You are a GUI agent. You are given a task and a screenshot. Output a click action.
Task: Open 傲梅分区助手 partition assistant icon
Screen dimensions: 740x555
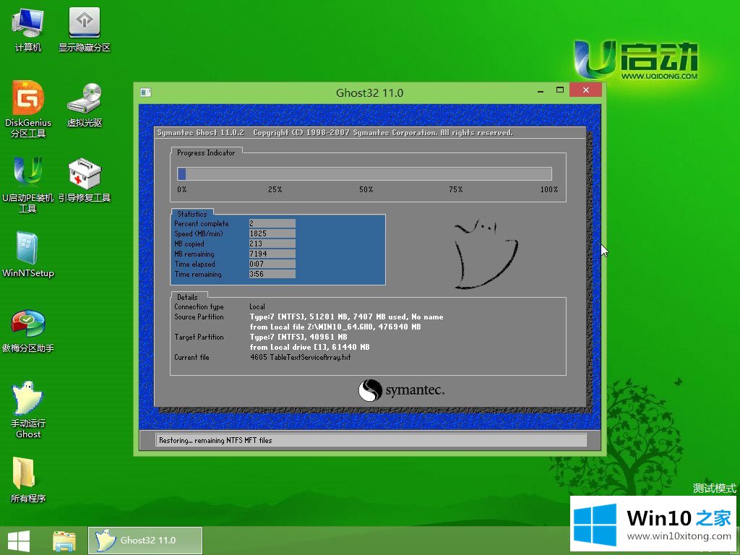click(28, 331)
